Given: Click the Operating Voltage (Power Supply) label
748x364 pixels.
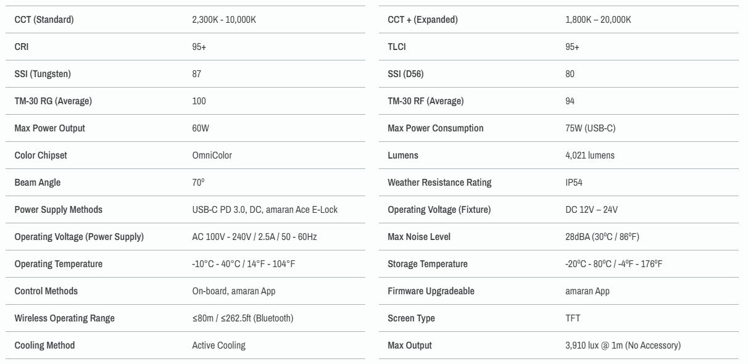Looking at the screenshot, I should click(x=79, y=237).
